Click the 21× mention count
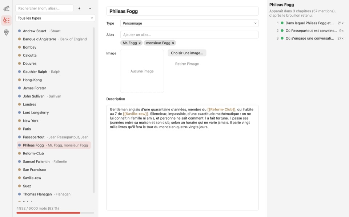349x217 pixels. coord(341,23)
